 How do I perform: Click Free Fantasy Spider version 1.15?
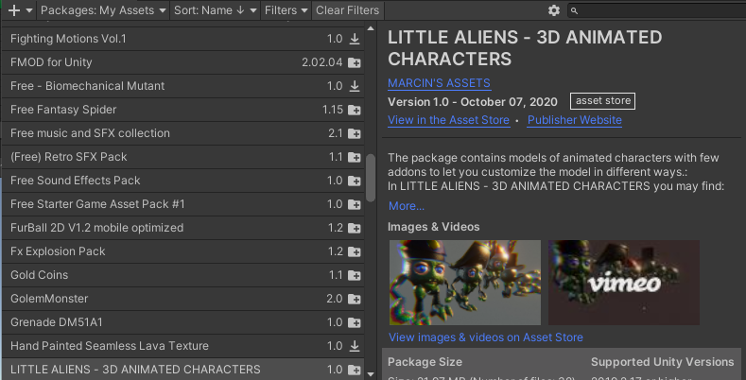tap(333, 110)
